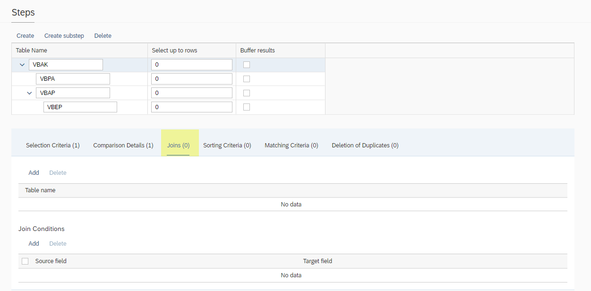This screenshot has width=591, height=291.
Task: Click Create in Steps toolbar
Action: (26, 36)
